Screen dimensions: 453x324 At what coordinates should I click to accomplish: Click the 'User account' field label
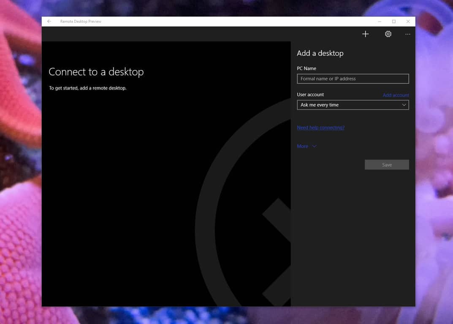click(310, 94)
